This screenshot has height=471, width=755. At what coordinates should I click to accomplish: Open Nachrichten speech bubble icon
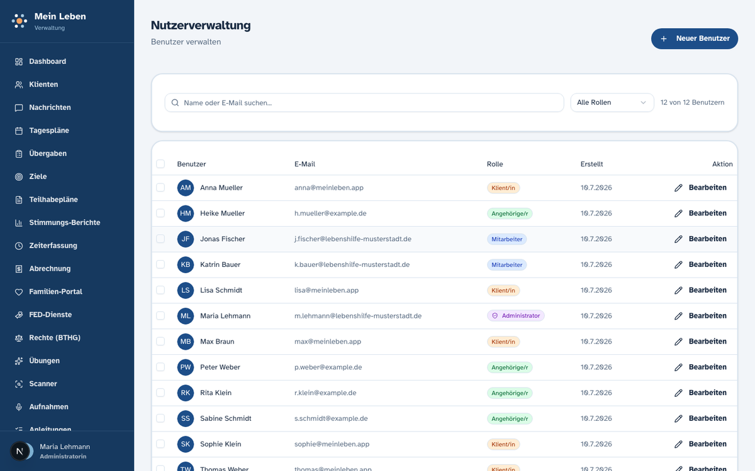pyautogui.click(x=19, y=107)
